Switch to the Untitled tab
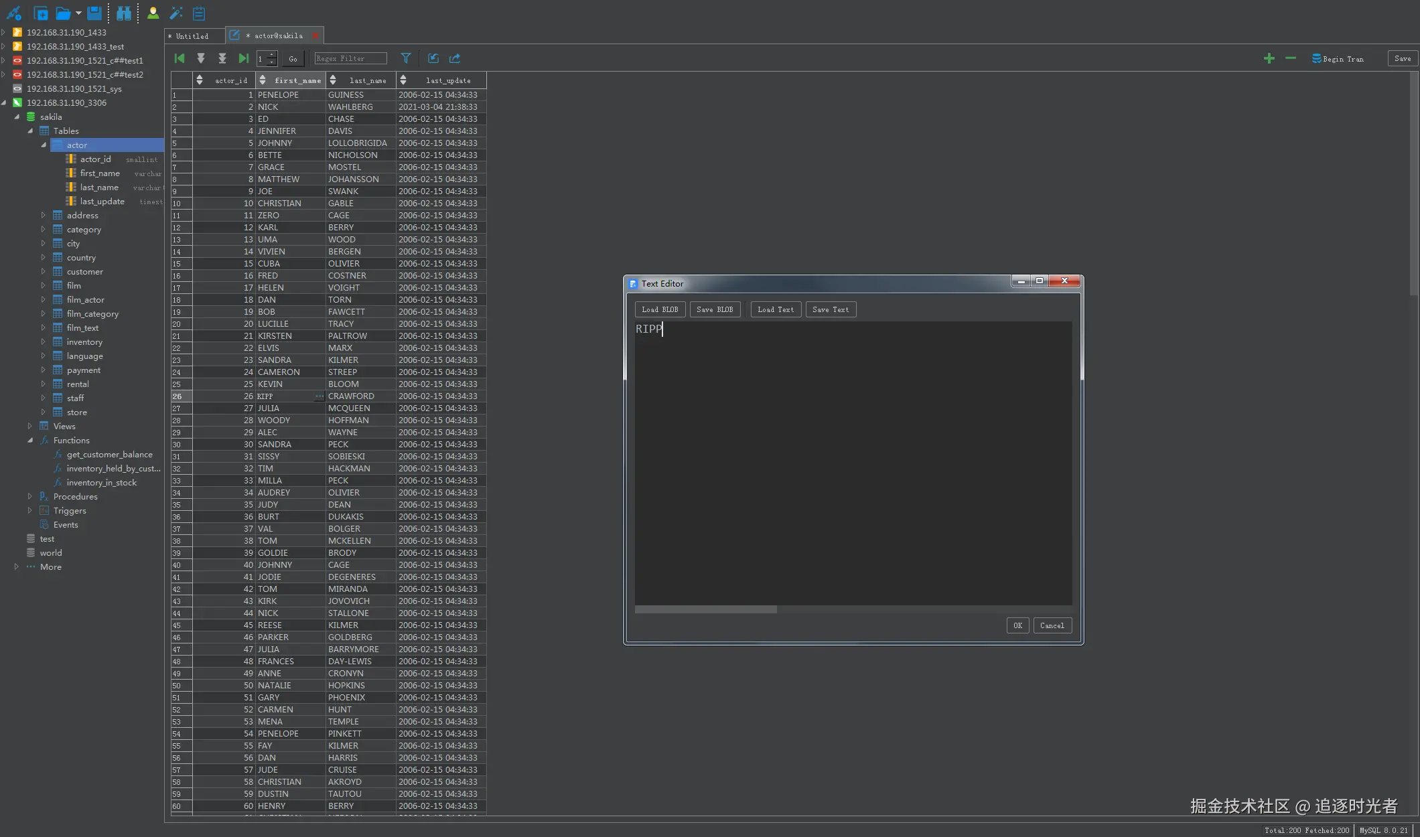Image resolution: width=1420 pixels, height=837 pixels. click(x=192, y=36)
